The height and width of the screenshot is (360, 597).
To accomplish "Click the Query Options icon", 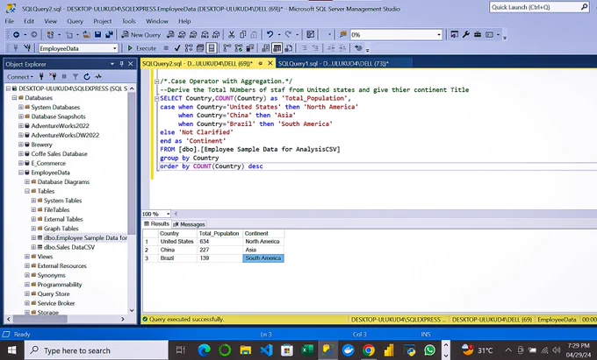I will coord(200,48).
